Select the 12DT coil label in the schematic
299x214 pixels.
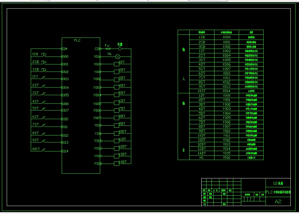(x=123, y=146)
